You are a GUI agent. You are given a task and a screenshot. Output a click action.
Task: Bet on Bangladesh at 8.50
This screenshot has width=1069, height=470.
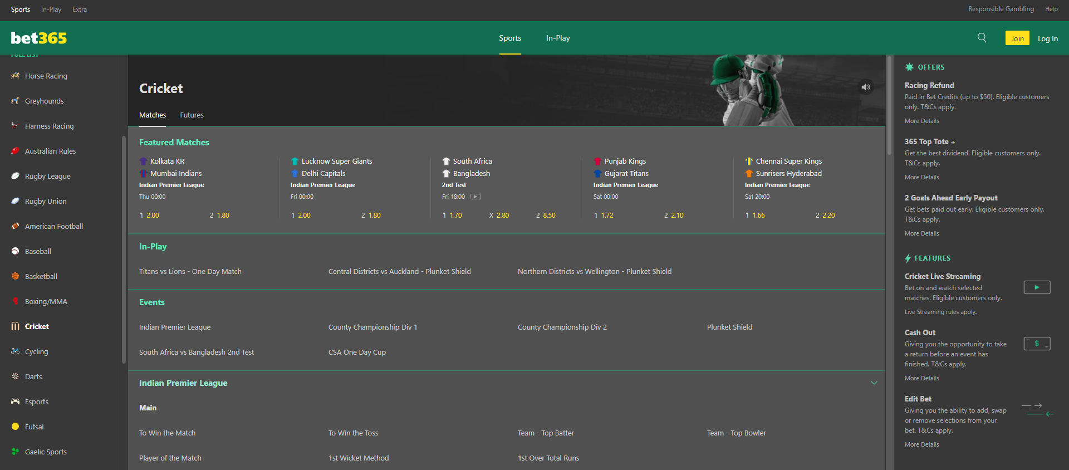546,215
